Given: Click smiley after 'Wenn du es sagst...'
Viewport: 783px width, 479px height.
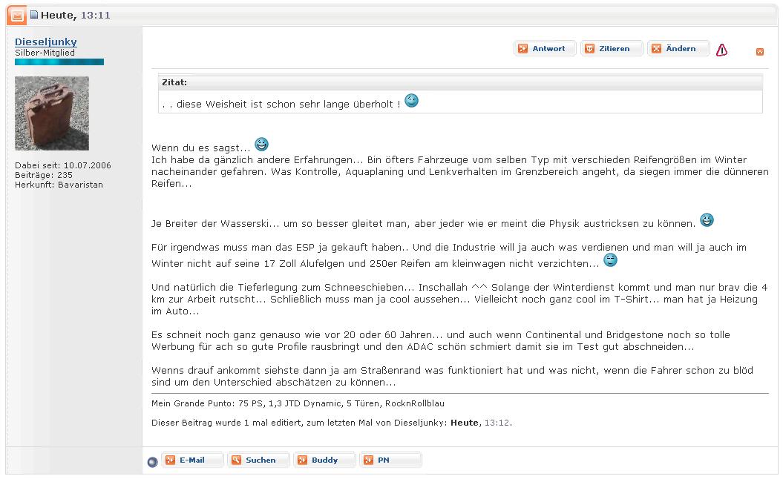Looking at the screenshot, I should (261, 145).
